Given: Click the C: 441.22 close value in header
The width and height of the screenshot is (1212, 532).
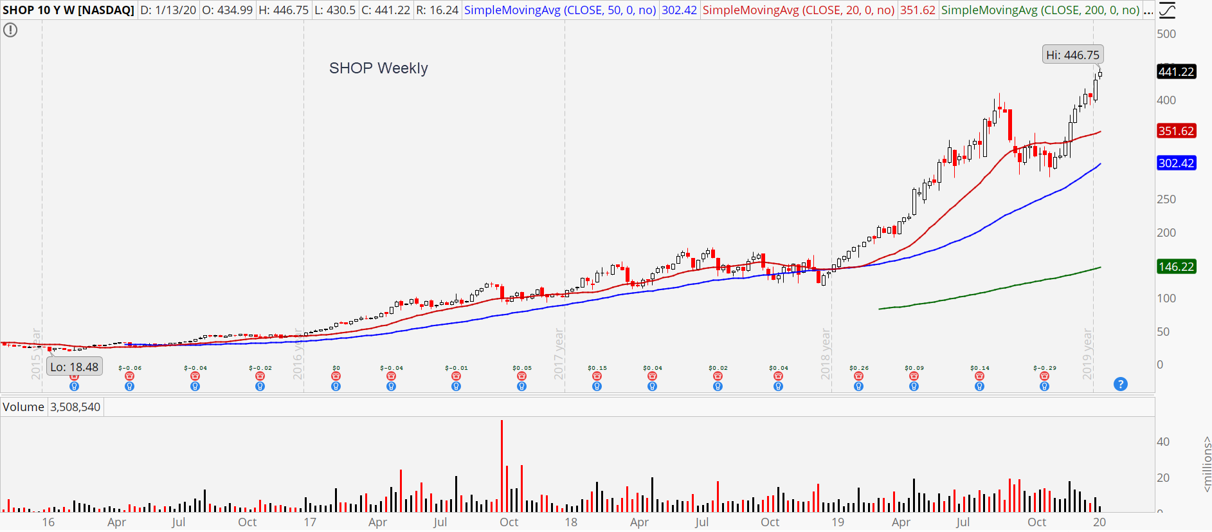Looking at the screenshot, I should pos(386,10).
